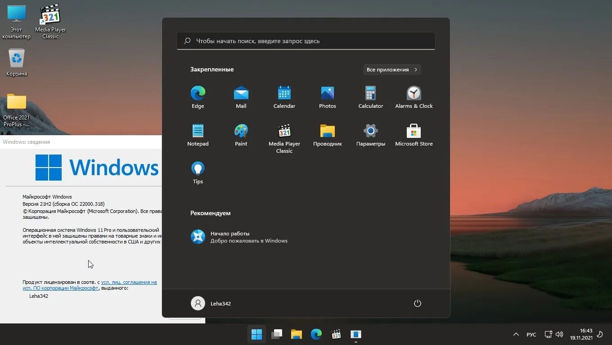Open Параметры settings app

pos(371,135)
